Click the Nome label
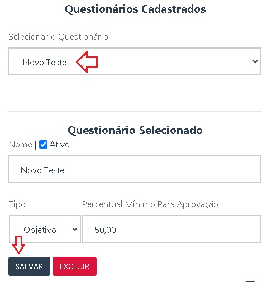Viewport: 267px width, 282px height. (20, 145)
